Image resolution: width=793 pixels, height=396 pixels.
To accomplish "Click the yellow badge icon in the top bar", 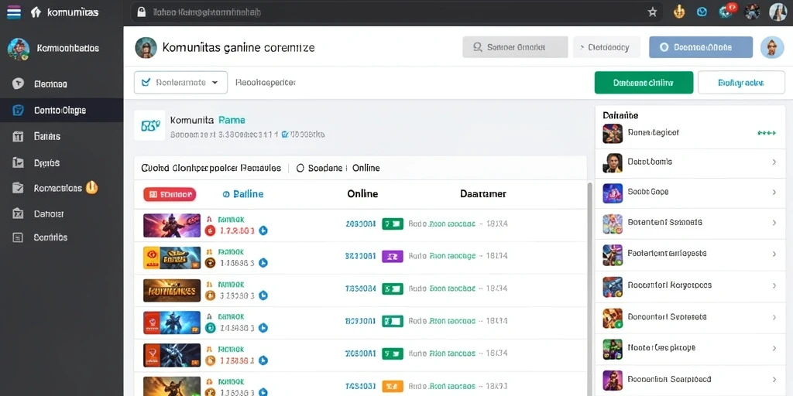I will coord(679,12).
